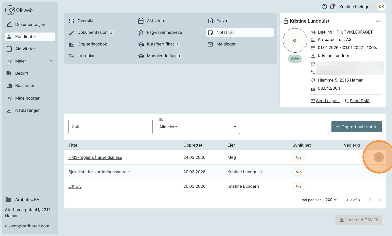Click the KL candidate avatar

tap(295, 41)
